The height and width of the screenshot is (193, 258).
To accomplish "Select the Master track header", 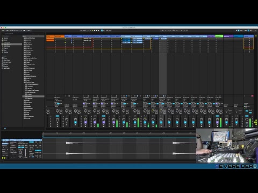I will pyautogui.click(x=249, y=36).
